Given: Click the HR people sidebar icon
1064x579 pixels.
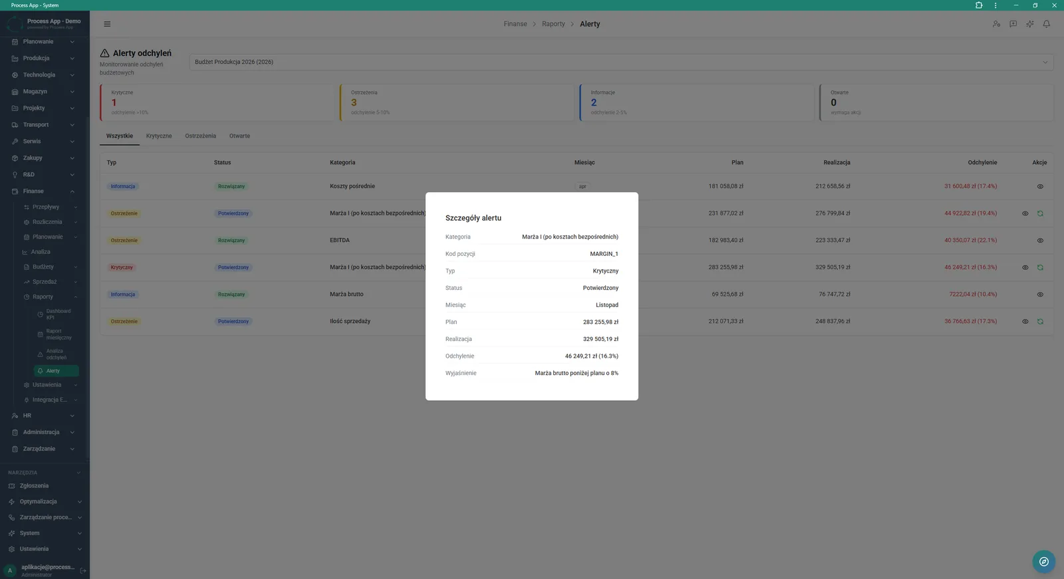Looking at the screenshot, I should pyautogui.click(x=15, y=415).
